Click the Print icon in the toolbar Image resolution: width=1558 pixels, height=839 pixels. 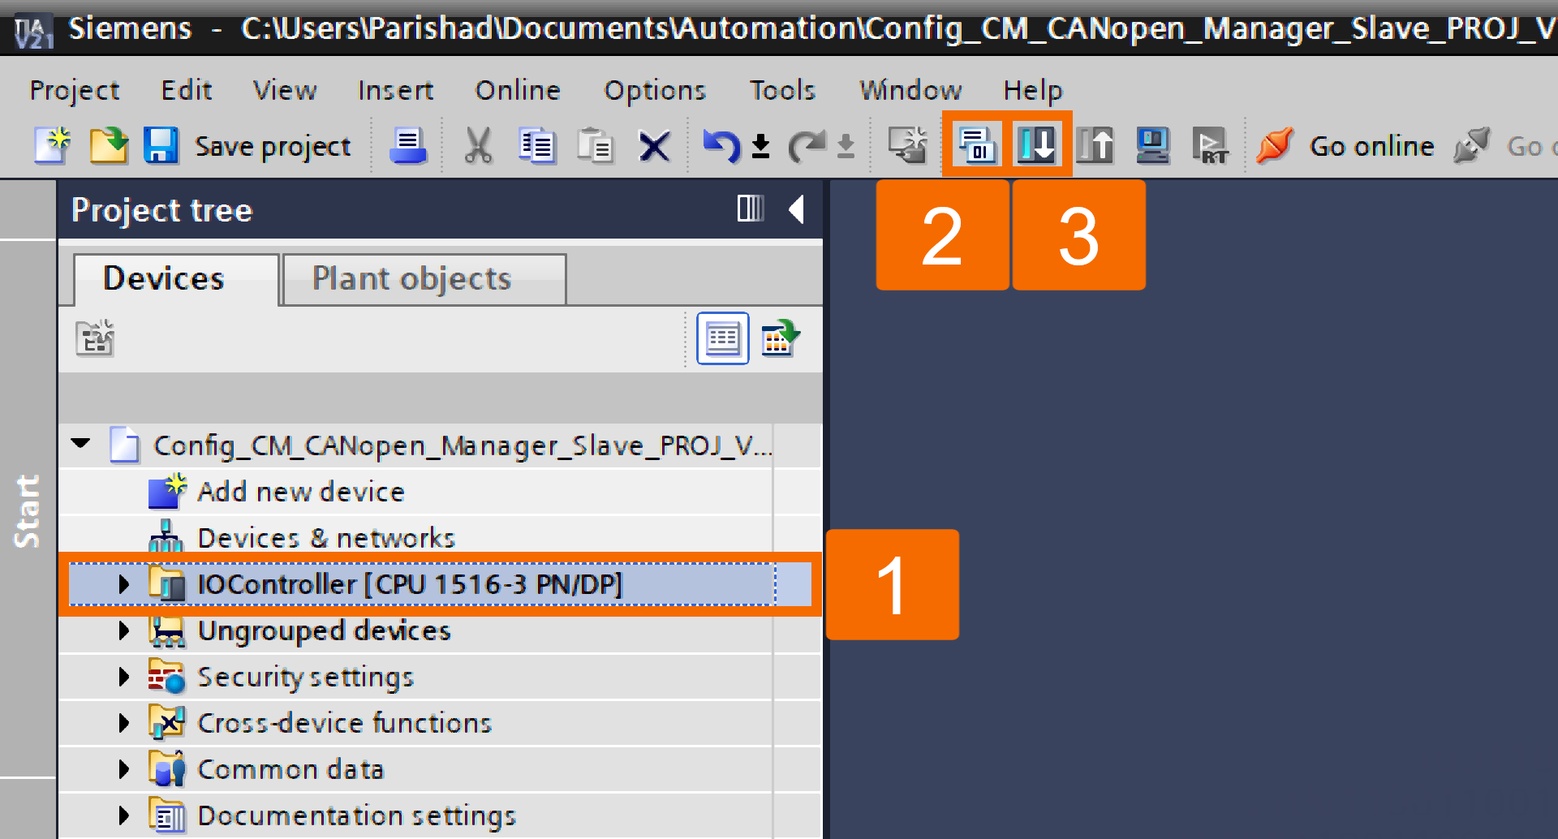[408, 146]
